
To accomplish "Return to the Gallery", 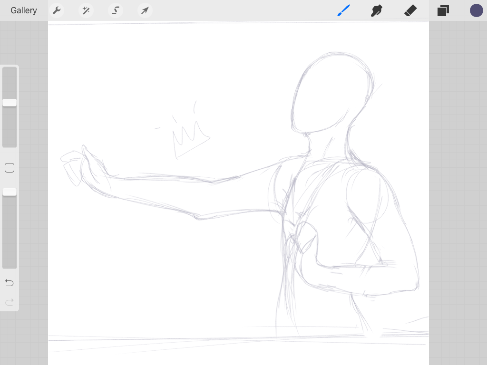I will coord(24,10).
